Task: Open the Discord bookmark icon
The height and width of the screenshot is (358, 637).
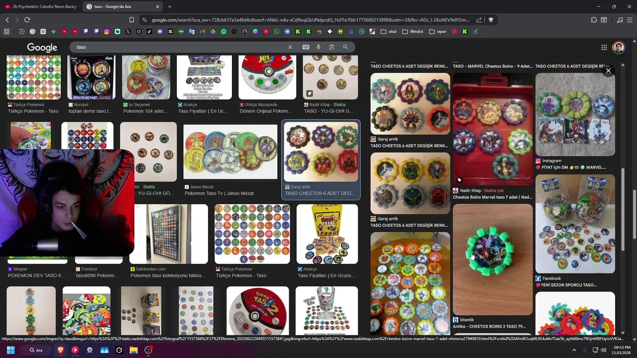Action: point(160,31)
